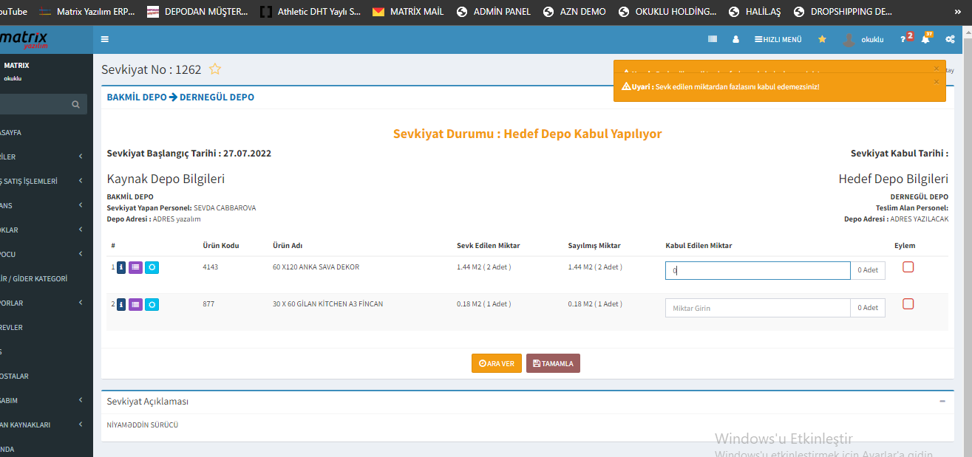Toggle sidebar with the hamburger icon
Viewport: 972px width, 457px height.
pos(105,39)
